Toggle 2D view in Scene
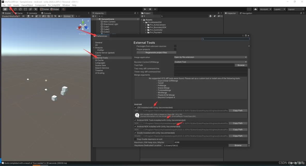 [x=23, y=16]
